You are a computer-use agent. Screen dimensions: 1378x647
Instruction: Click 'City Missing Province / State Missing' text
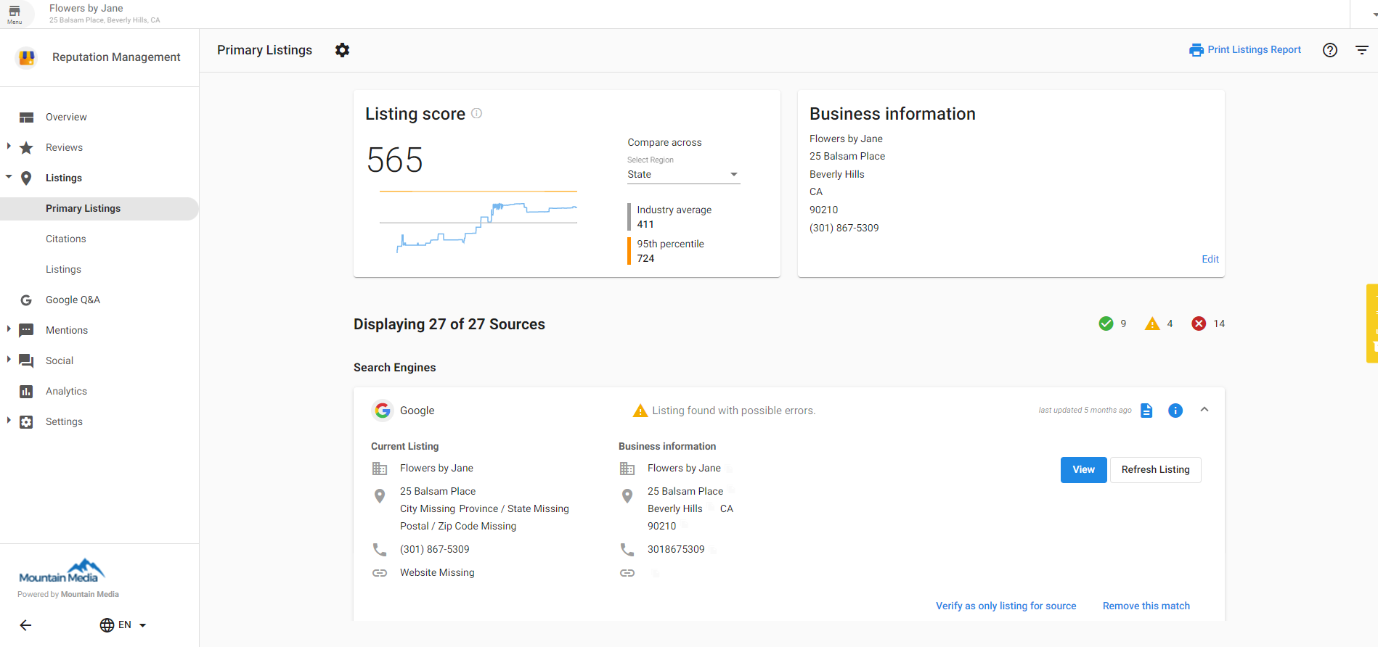484,509
